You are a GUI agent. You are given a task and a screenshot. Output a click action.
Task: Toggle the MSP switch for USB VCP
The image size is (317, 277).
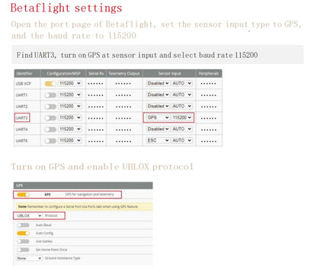(50, 84)
